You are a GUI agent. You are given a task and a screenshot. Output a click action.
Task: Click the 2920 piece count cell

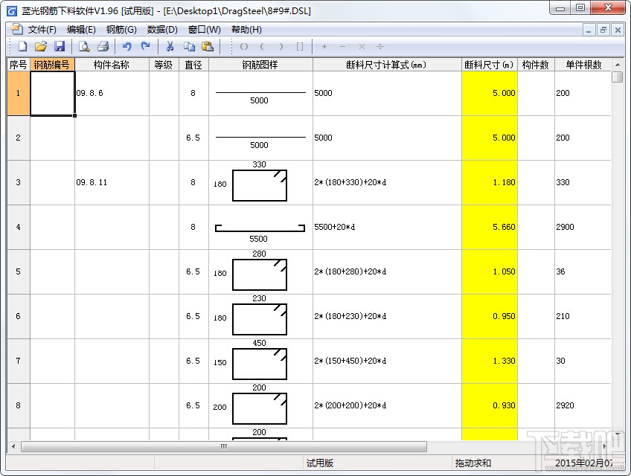click(583, 405)
